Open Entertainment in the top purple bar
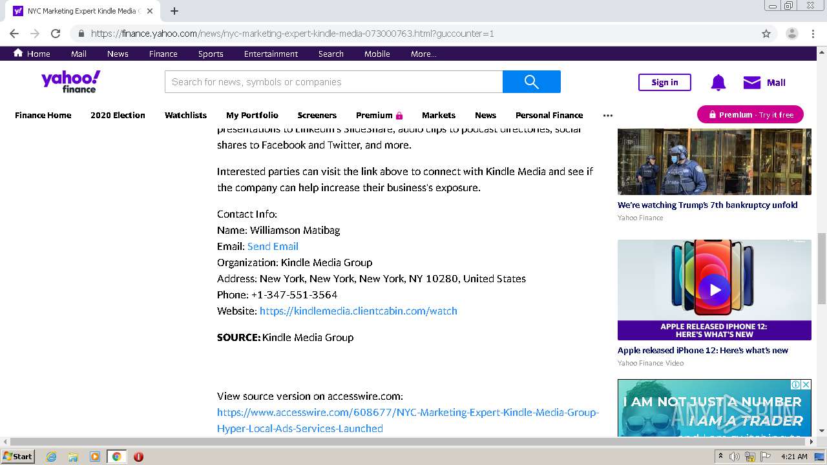Image resolution: width=827 pixels, height=465 pixels. [271, 54]
